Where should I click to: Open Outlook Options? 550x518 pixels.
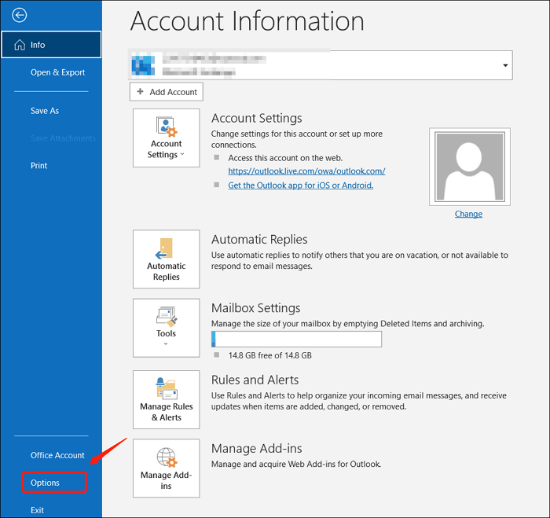tap(46, 483)
